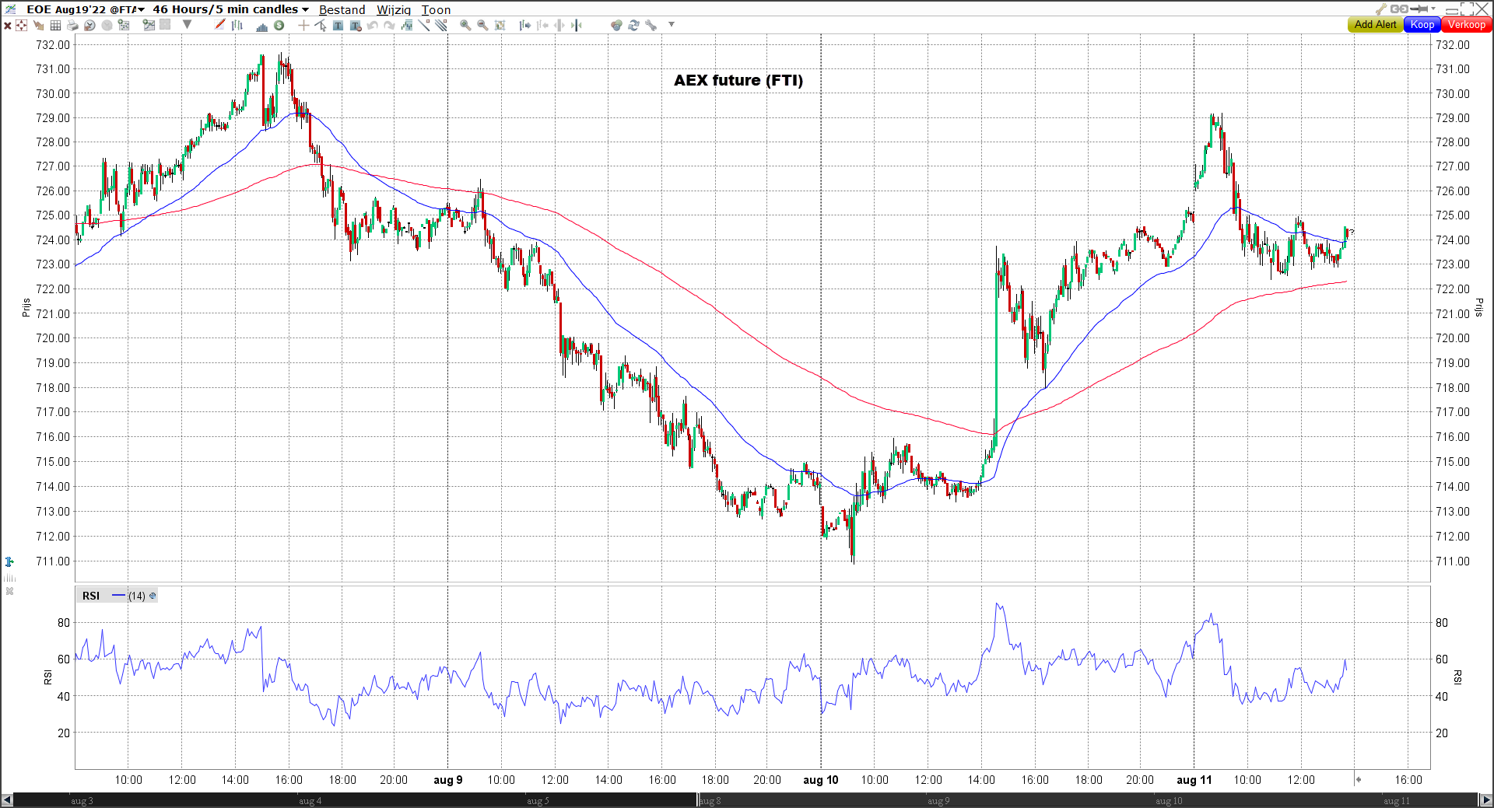
Task: Click the aug 8 marker on the scrollbar
Action: coord(710,800)
